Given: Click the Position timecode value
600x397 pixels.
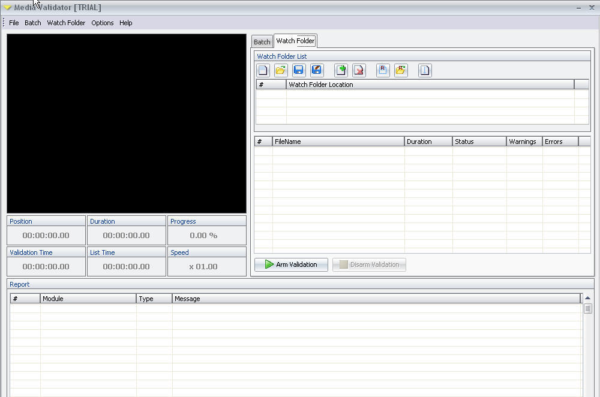Looking at the screenshot, I should pyautogui.click(x=46, y=235).
